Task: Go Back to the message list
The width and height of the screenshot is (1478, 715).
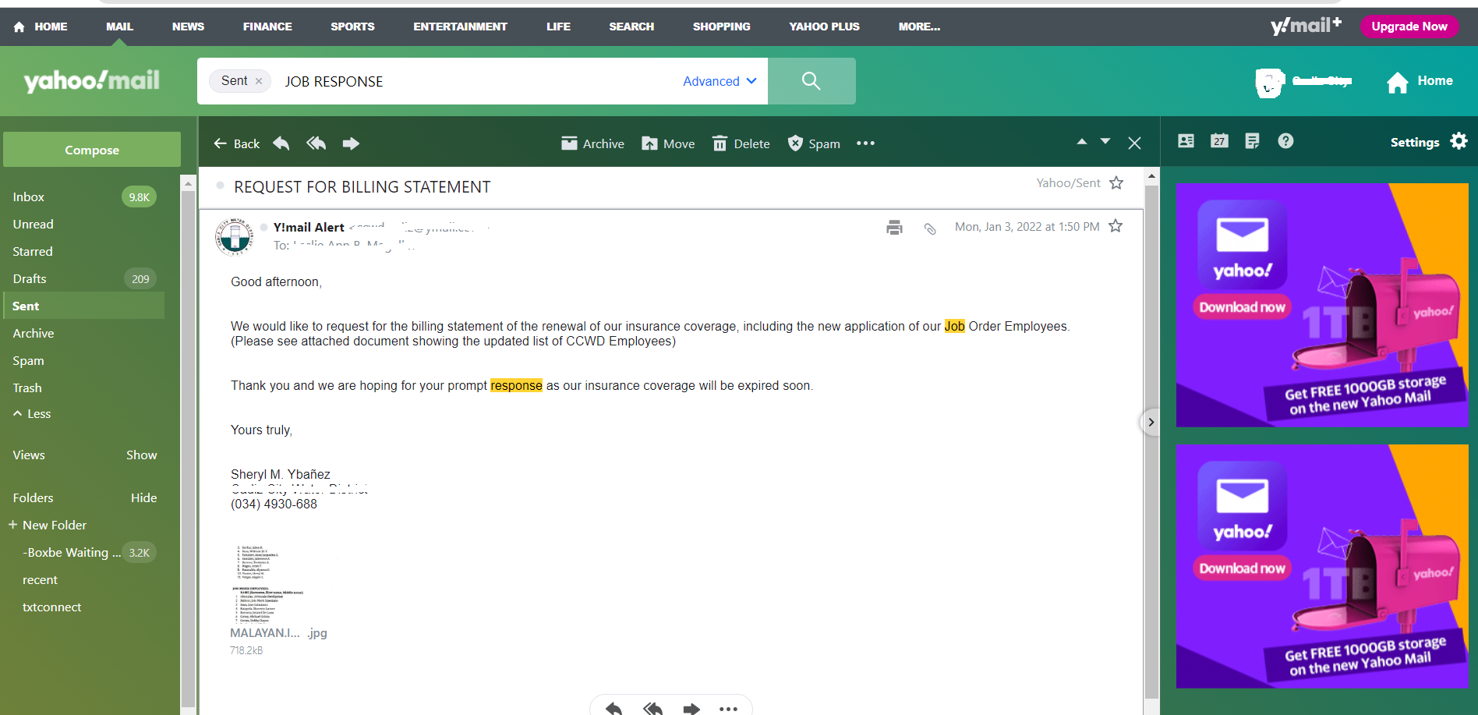Action: coord(237,143)
